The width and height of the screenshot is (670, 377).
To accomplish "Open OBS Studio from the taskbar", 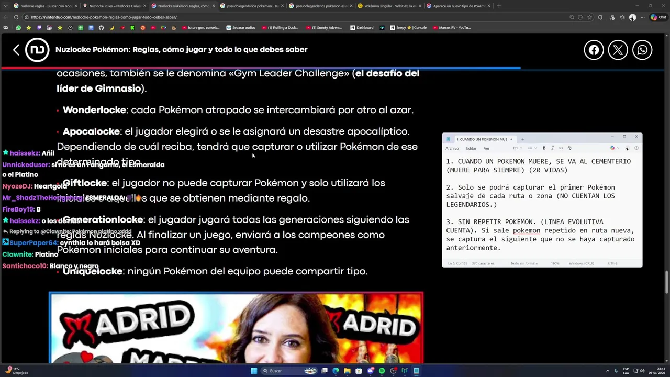I will click(x=393, y=371).
